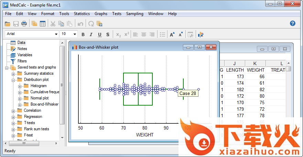Click the center align text icon
Screen dimensions: 303x157
point(144,34)
